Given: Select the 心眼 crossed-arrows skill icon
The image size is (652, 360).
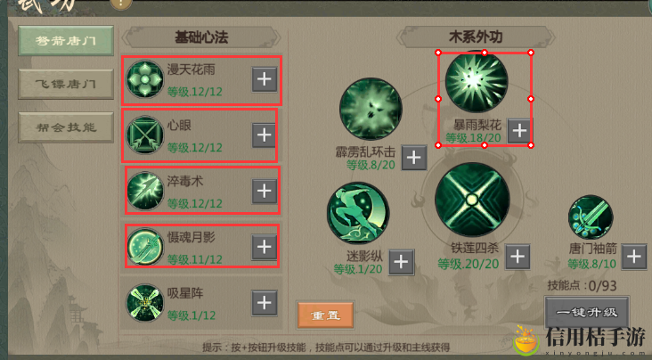Looking at the screenshot, I should (144, 135).
